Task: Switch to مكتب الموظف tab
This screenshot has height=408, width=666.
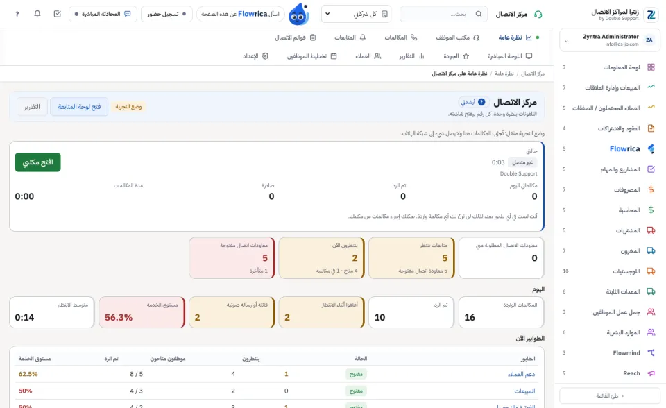Action: point(457,37)
